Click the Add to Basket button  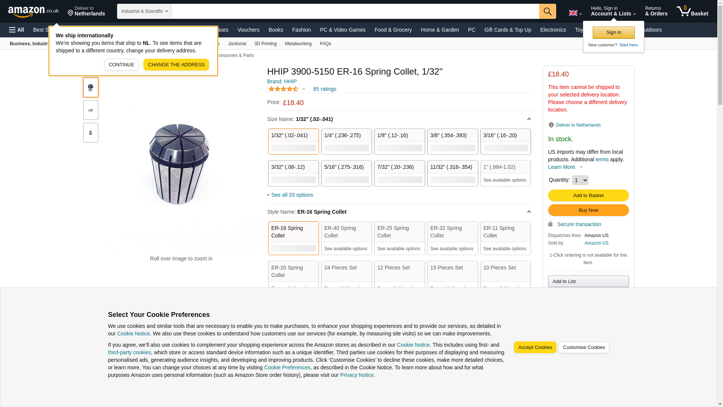588,196
